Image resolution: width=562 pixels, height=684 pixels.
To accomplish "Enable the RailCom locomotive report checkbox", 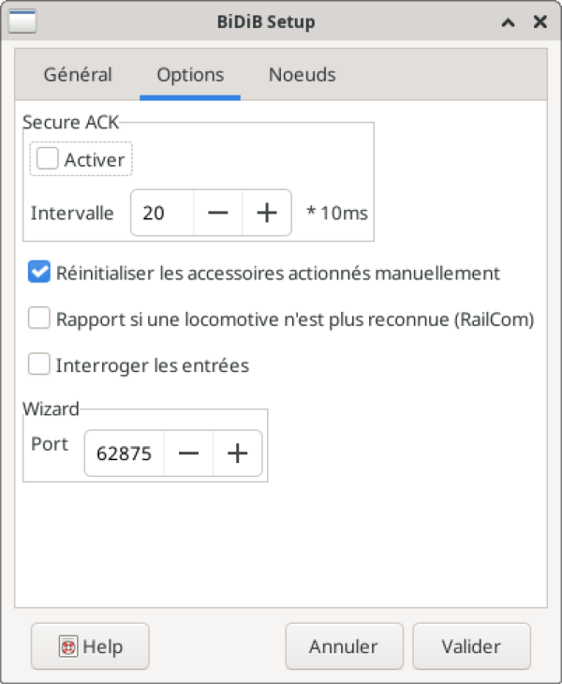I will [39, 319].
